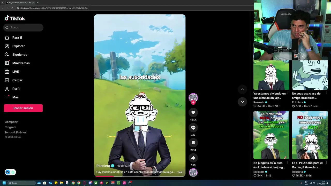Like the video showing 16.3K likes
Viewport: 331px width, 186px height.
(294, 176)
